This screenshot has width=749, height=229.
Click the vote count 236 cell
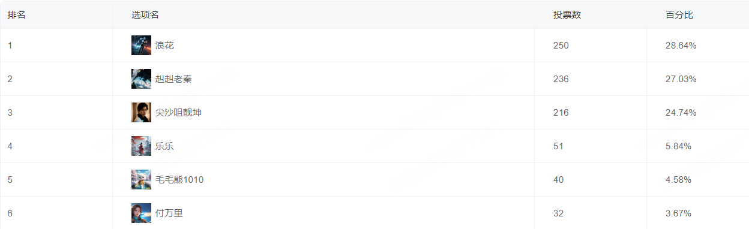(x=591, y=79)
